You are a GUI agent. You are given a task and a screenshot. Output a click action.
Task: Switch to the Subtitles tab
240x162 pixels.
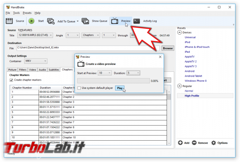tap(54, 70)
